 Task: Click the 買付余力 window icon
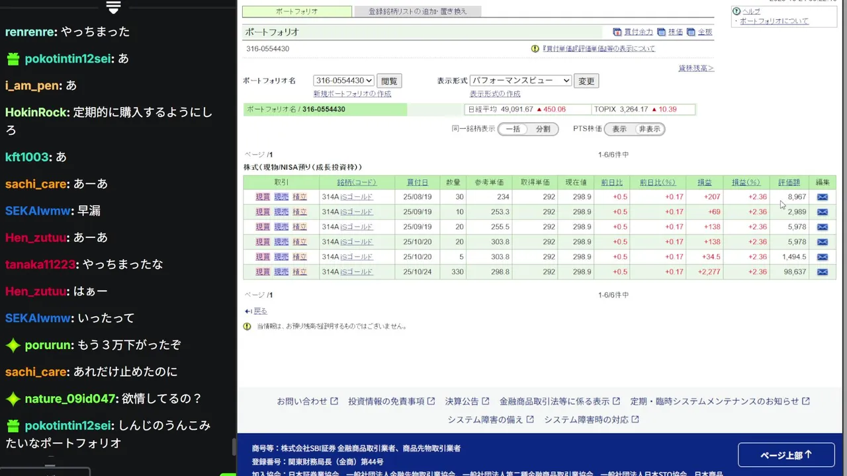617,32
